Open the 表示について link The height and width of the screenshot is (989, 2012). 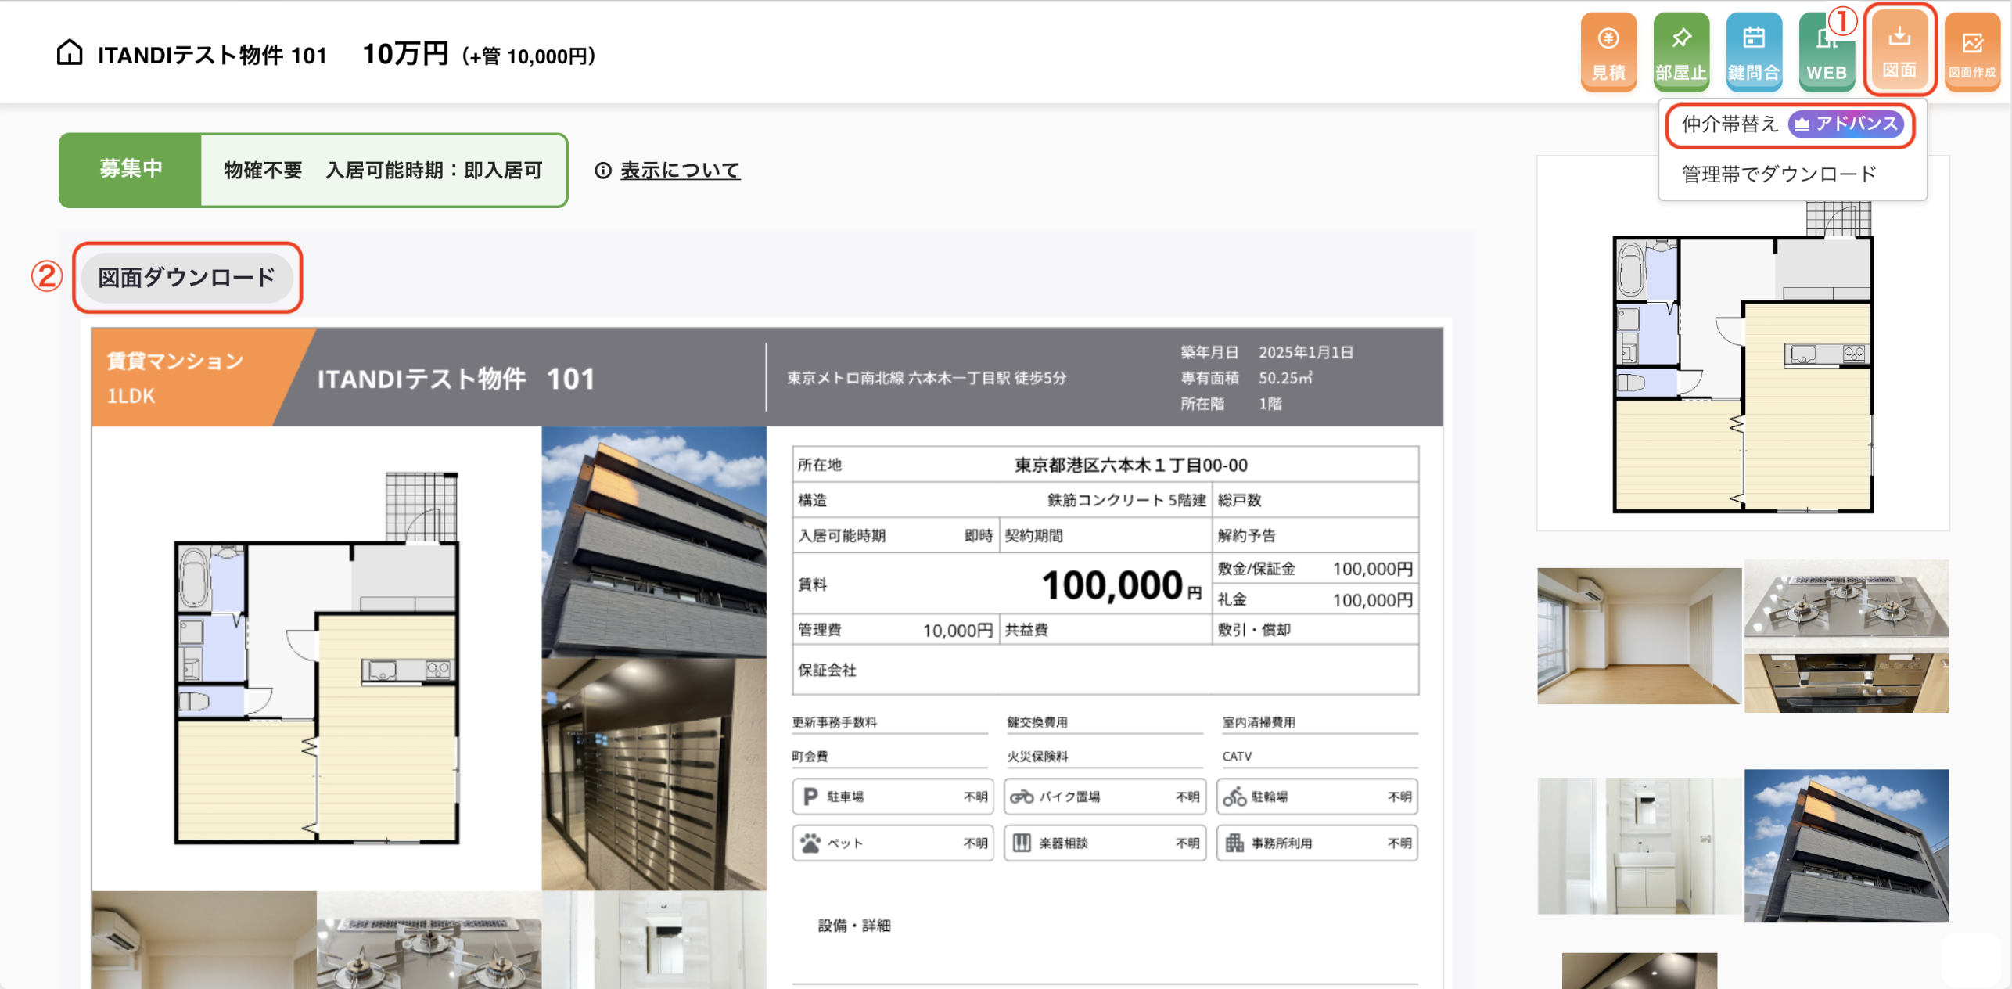point(679,170)
